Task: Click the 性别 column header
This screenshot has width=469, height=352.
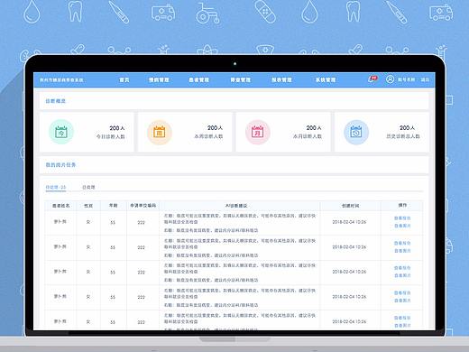Action: pos(88,206)
